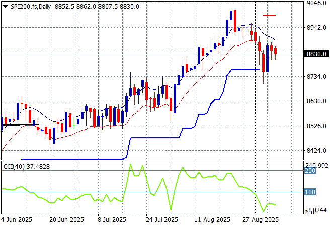
Task: Select the 20 Jun 2025 date label
Action: click(x=67, y=220)
